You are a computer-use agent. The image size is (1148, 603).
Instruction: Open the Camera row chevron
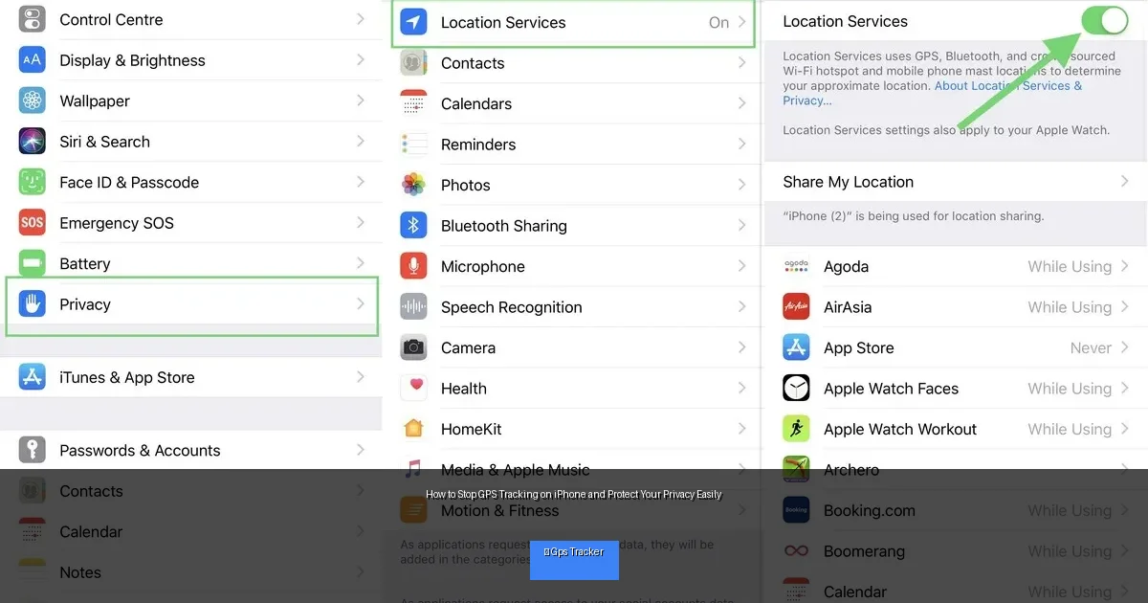click(x=742, y=347)
